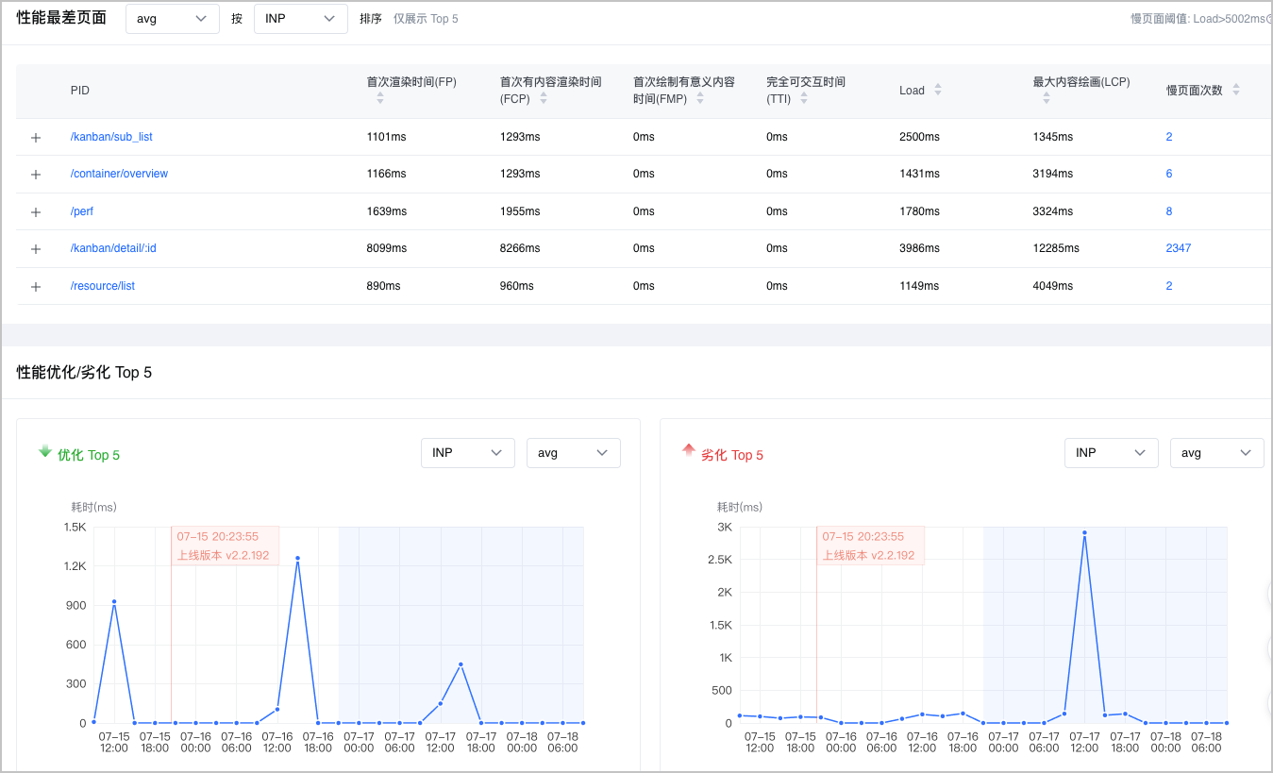Viewport: 1273px width, 773px height.
Task: Click the 960ms FCP value
Action: pyautogui.click(x=517, y=286)
